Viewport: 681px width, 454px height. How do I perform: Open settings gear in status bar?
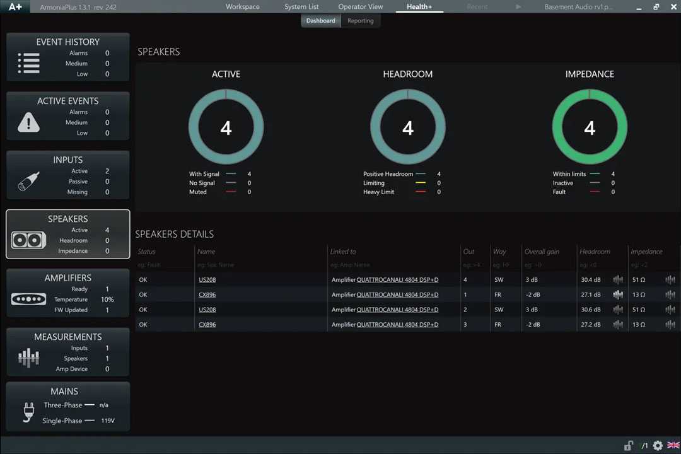point(658,446)
